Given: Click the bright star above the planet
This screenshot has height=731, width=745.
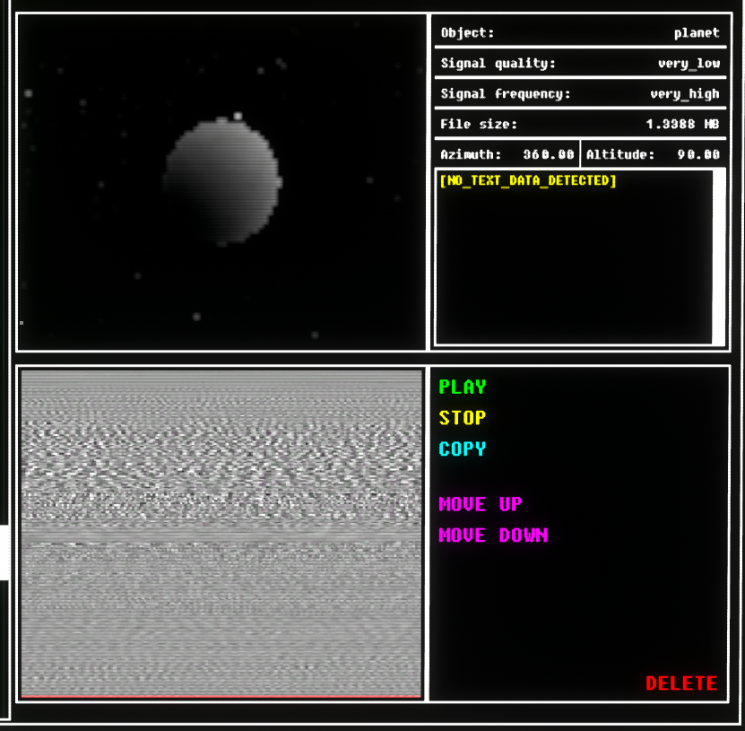Looking at the screenshot, I should click(238, 116).
